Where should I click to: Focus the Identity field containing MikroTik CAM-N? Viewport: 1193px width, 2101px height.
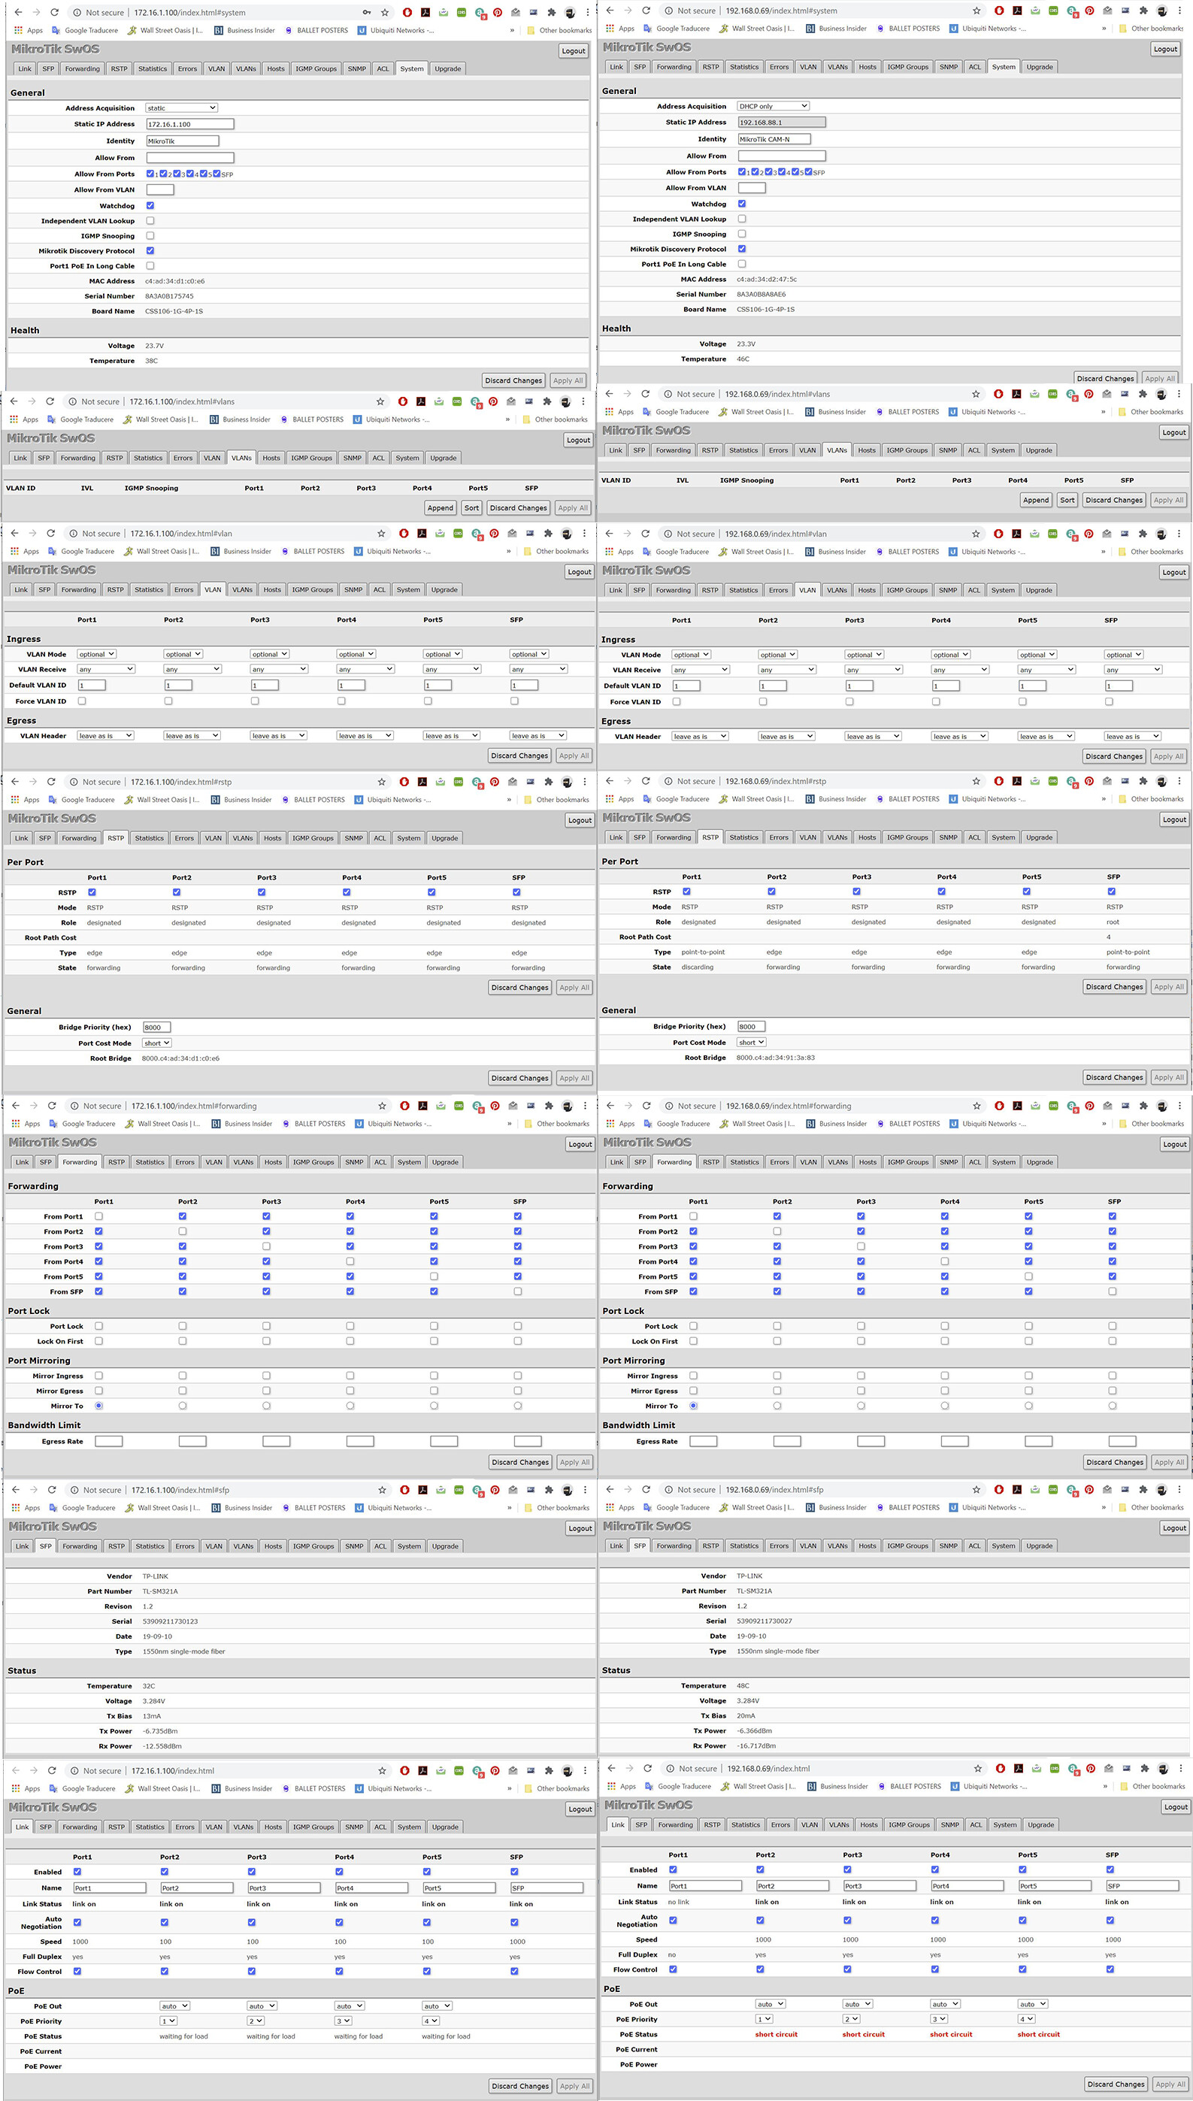coord(774,139)
